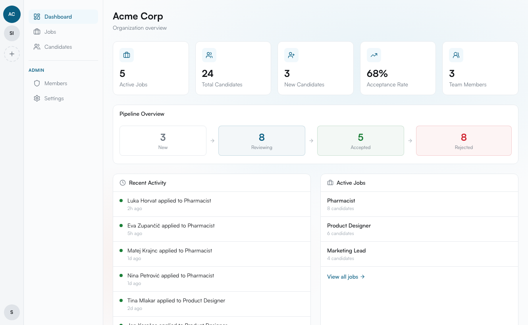Click the briefcase icon beside the Active Jobs heading
The height and width of the screenshot is (325, 528).
[x=330, y=183]
